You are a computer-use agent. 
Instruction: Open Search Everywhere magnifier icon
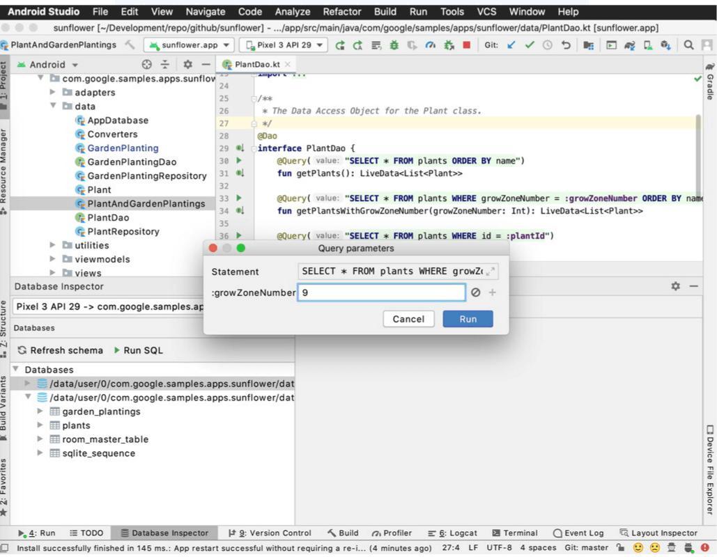click(x=688, y=45)
